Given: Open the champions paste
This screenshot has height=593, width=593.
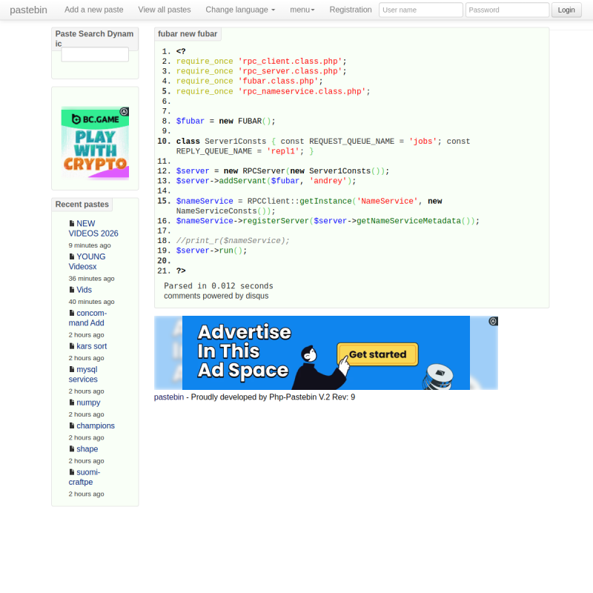Looking at the screenshot, I should [x=96, y=425].
